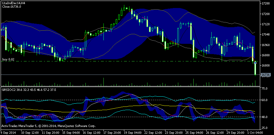This screenshot has height=135, width=274.
Task: Click the '11 Sep 20:00' time label
Action: pyautogui.click(x=50, y=132)
